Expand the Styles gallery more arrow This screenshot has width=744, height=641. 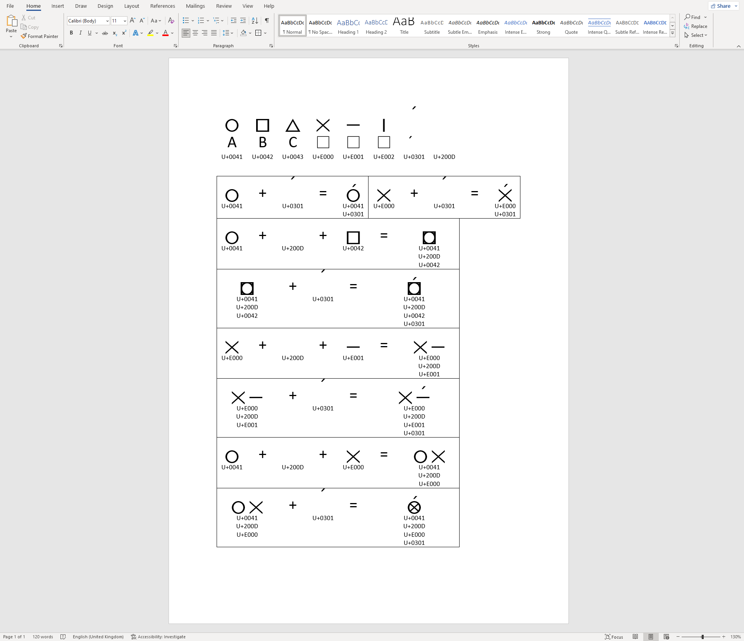(x=673, y=34)
